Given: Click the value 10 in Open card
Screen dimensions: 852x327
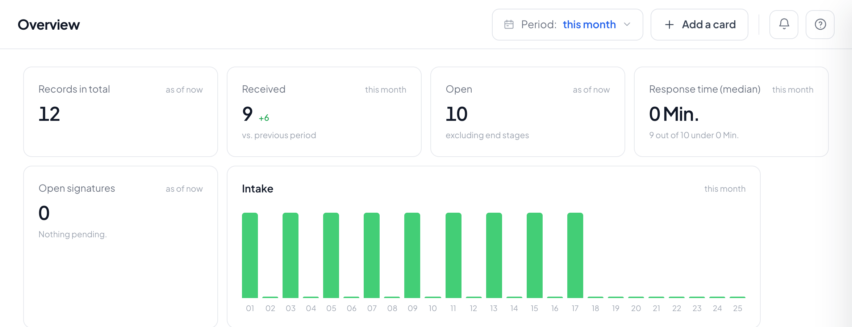Looking at the screenshot, I should pyautogui.click(x=457, y=114).
